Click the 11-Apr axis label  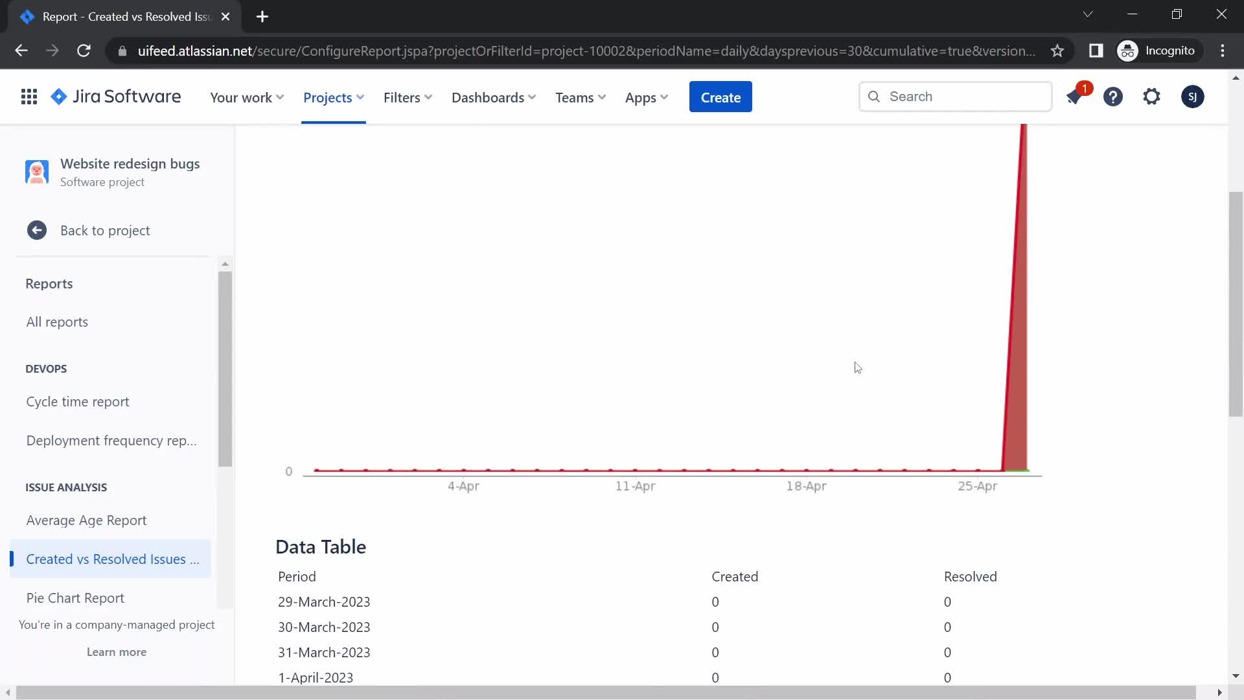635,486
